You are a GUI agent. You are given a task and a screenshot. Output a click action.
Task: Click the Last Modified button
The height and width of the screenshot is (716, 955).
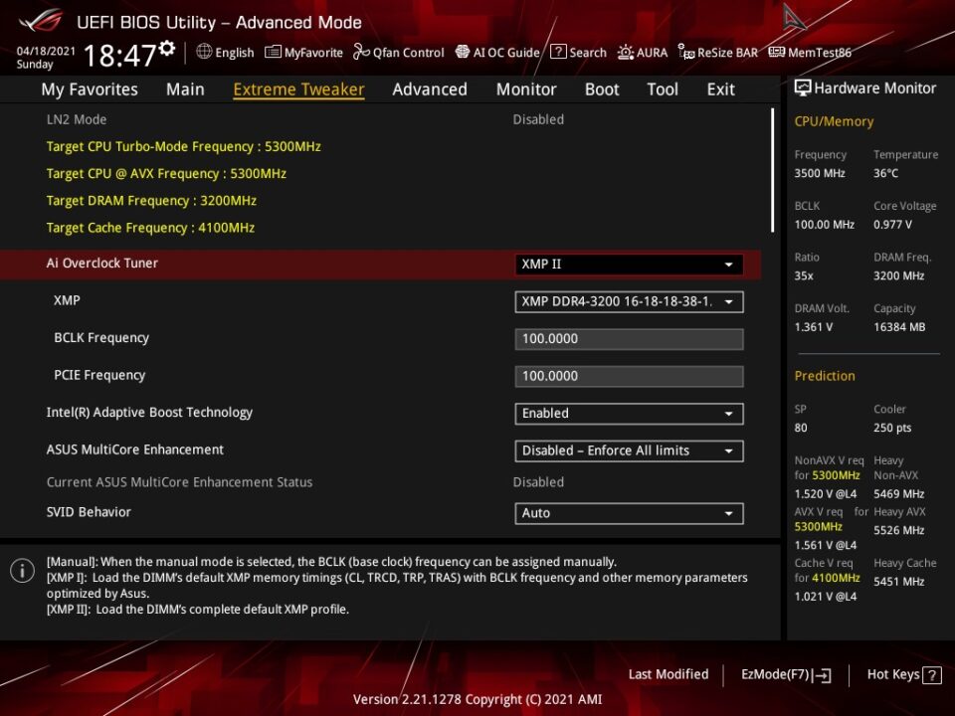(x=668, y=674)
